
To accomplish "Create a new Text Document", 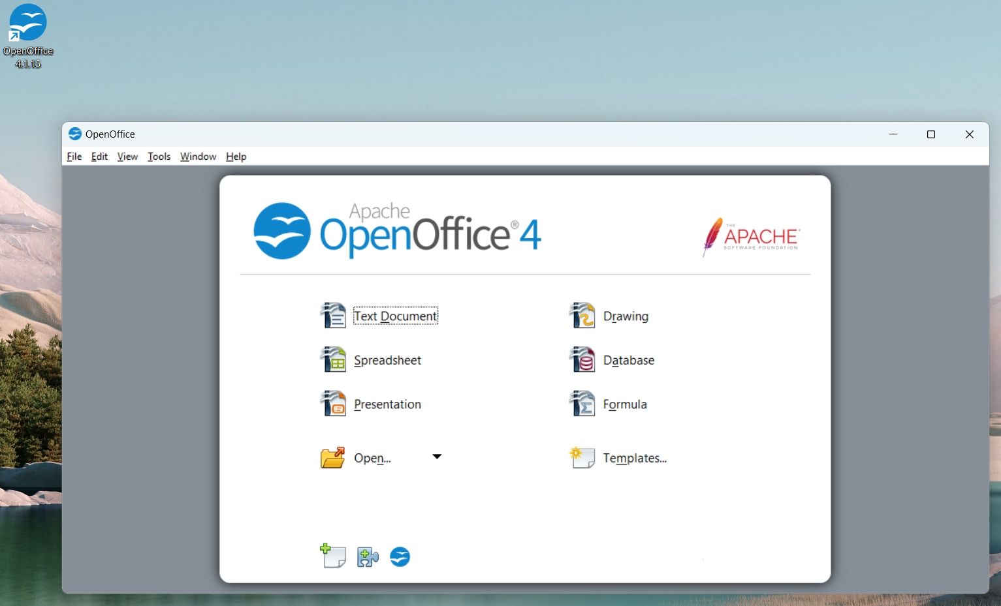I will pyautogui.click(x=396, y=316).
